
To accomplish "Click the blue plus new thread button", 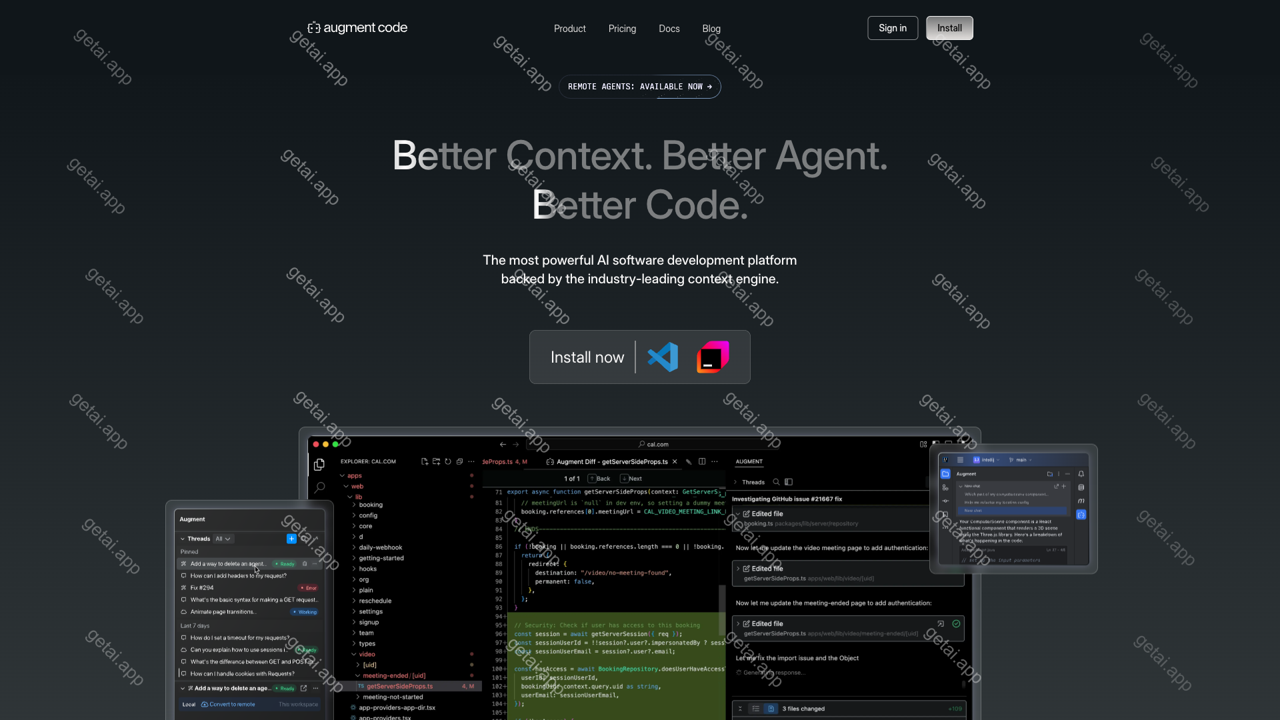I will tap(291, 539).
